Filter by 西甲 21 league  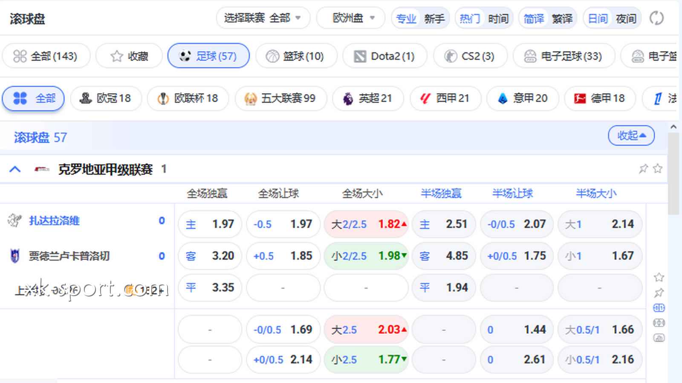(x=445, y=98)
